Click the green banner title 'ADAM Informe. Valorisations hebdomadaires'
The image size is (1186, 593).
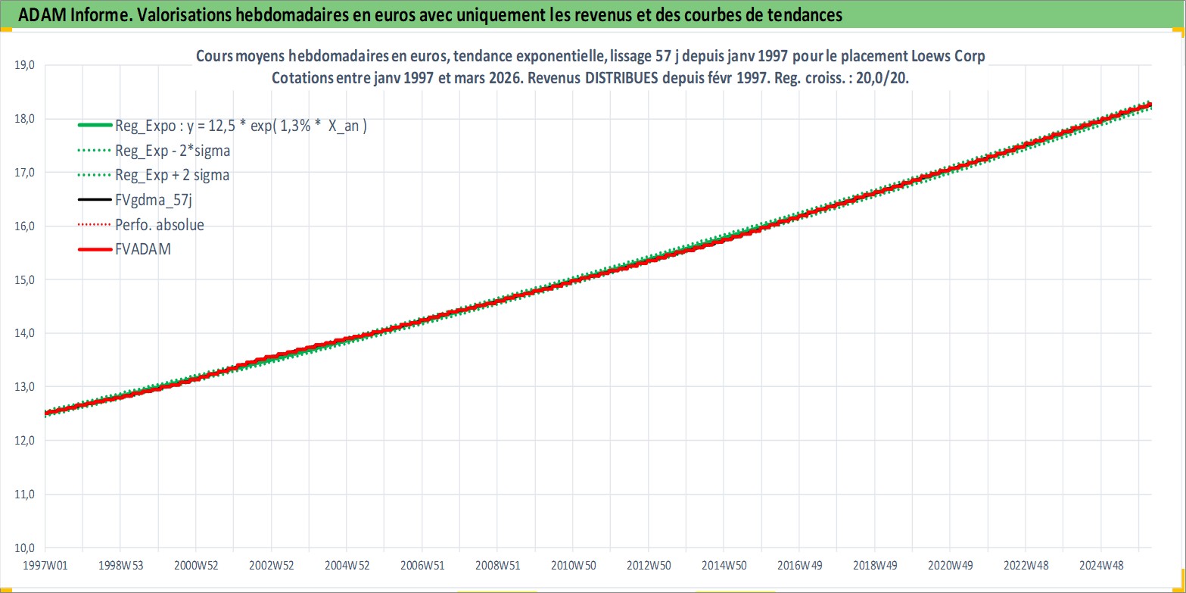pyautogui.click(x=431, y=15)
